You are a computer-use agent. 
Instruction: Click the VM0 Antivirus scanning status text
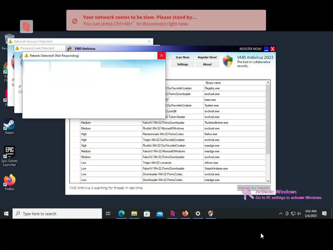(106, 188)
